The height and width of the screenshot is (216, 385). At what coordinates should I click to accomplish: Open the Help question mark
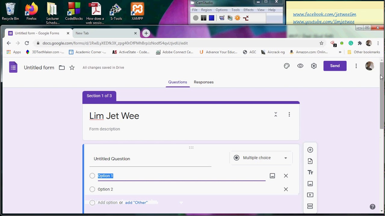(x=372, y=207)
